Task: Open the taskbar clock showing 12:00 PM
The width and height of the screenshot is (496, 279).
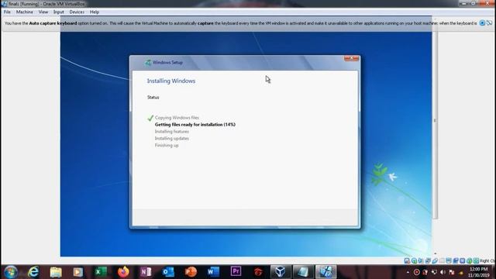Action: (479, 272)
